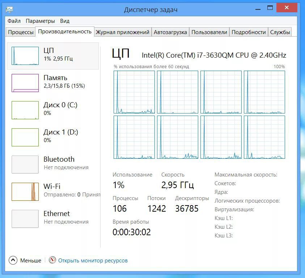Image resolution: width=305 pixels, height=278 pixels.
Task: Click Открыть монитор ресурсов link
Action: (x=93, y=260)
